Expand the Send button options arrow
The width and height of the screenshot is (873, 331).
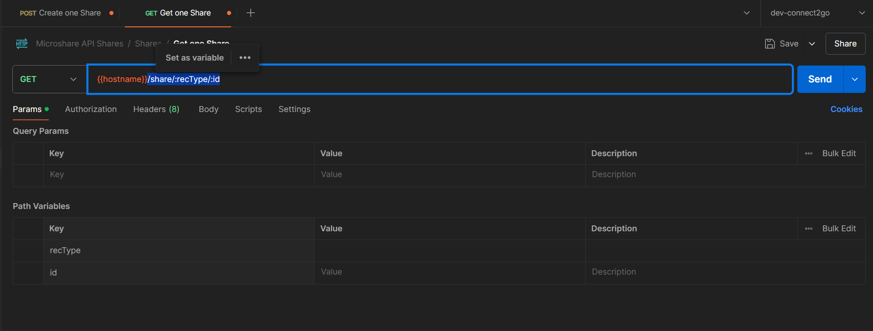tap(855, 79)
